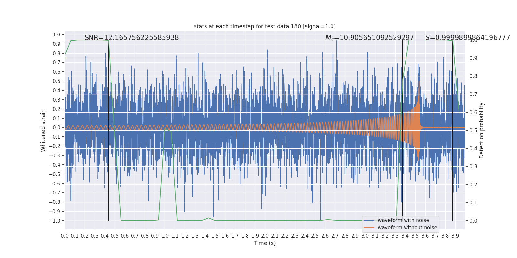This screenshot has height=258, width=517.
Task: Select the 1.8 tick on the Time axis
Action: (x=245, y=236)
